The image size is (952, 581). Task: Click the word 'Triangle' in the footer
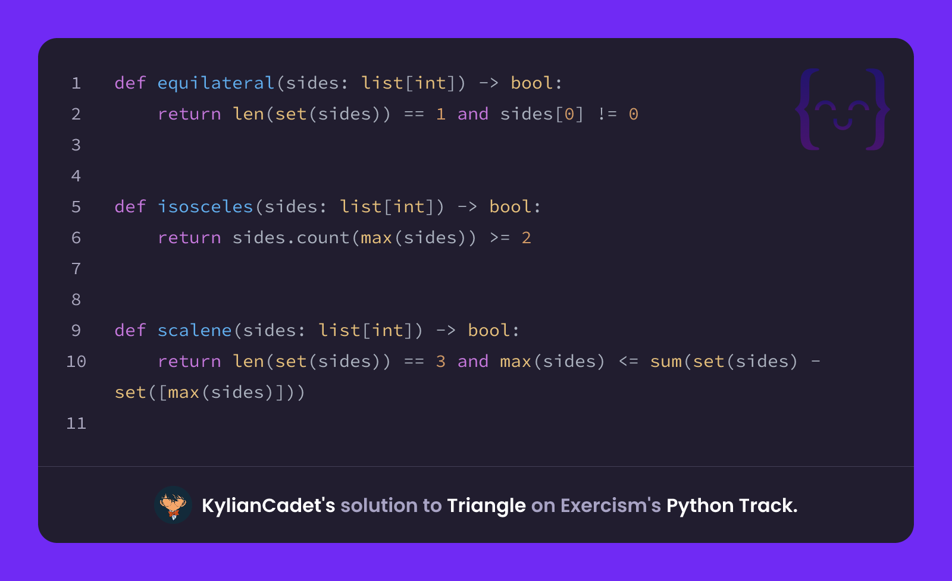486,506
